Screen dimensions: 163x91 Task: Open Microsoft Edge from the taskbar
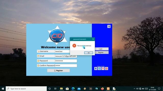coord(73,89)
